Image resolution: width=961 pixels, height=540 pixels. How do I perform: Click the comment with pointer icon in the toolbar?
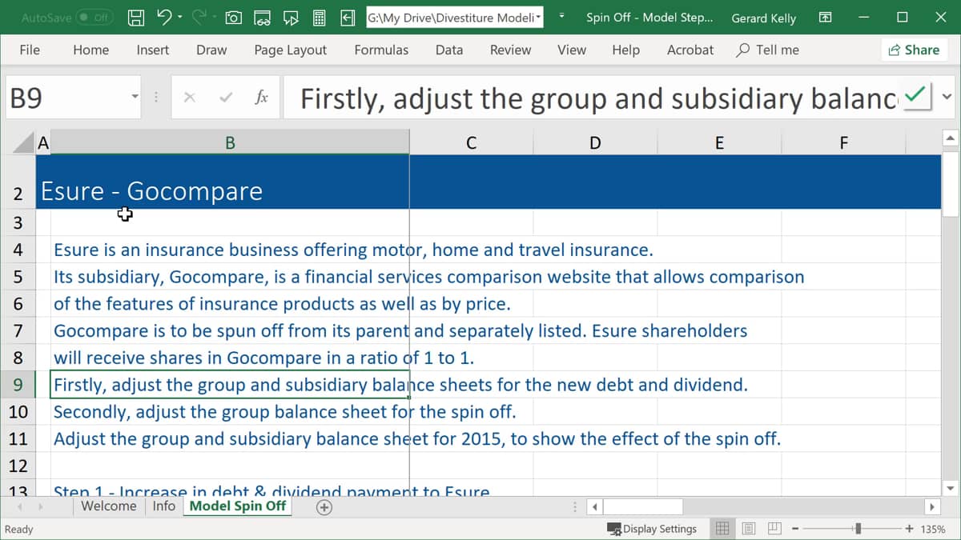[x=290, y=17]
